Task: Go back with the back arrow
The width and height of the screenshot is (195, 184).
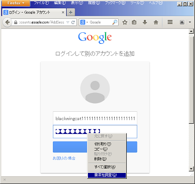Action: click(7, 22)
